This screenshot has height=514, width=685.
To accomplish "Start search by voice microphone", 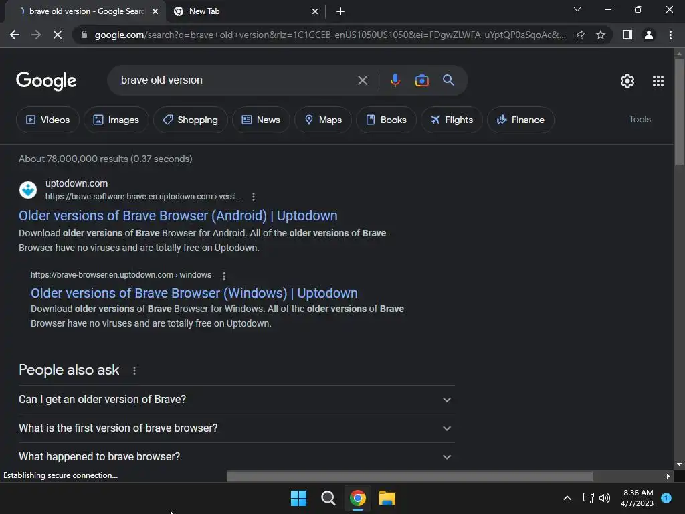I will pyautogui.click(x=395, y=80).
